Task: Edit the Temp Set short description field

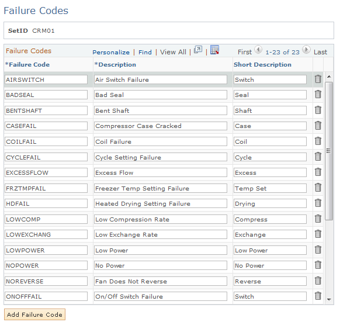Action: point(270,188)
